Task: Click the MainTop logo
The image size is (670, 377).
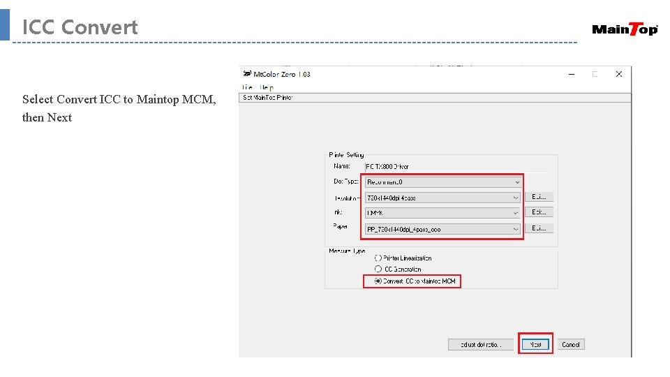Action: click(x=625, y=29)
